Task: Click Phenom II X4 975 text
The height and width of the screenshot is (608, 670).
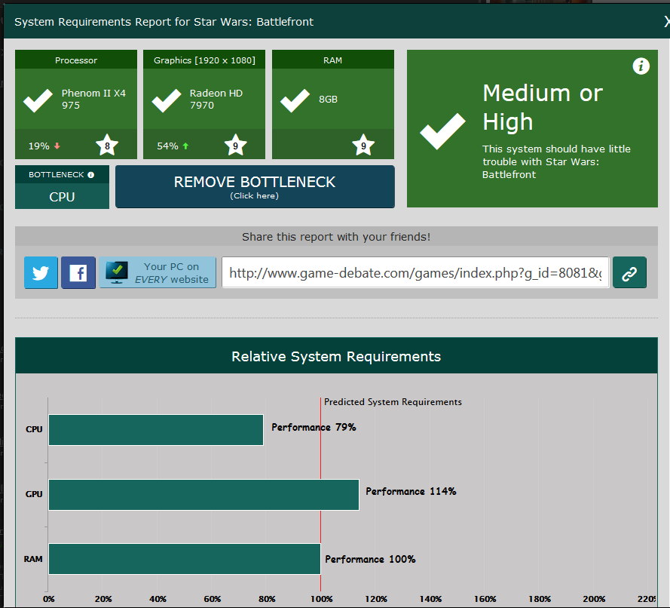Action: pyautogui.click(x=93, y=99)
